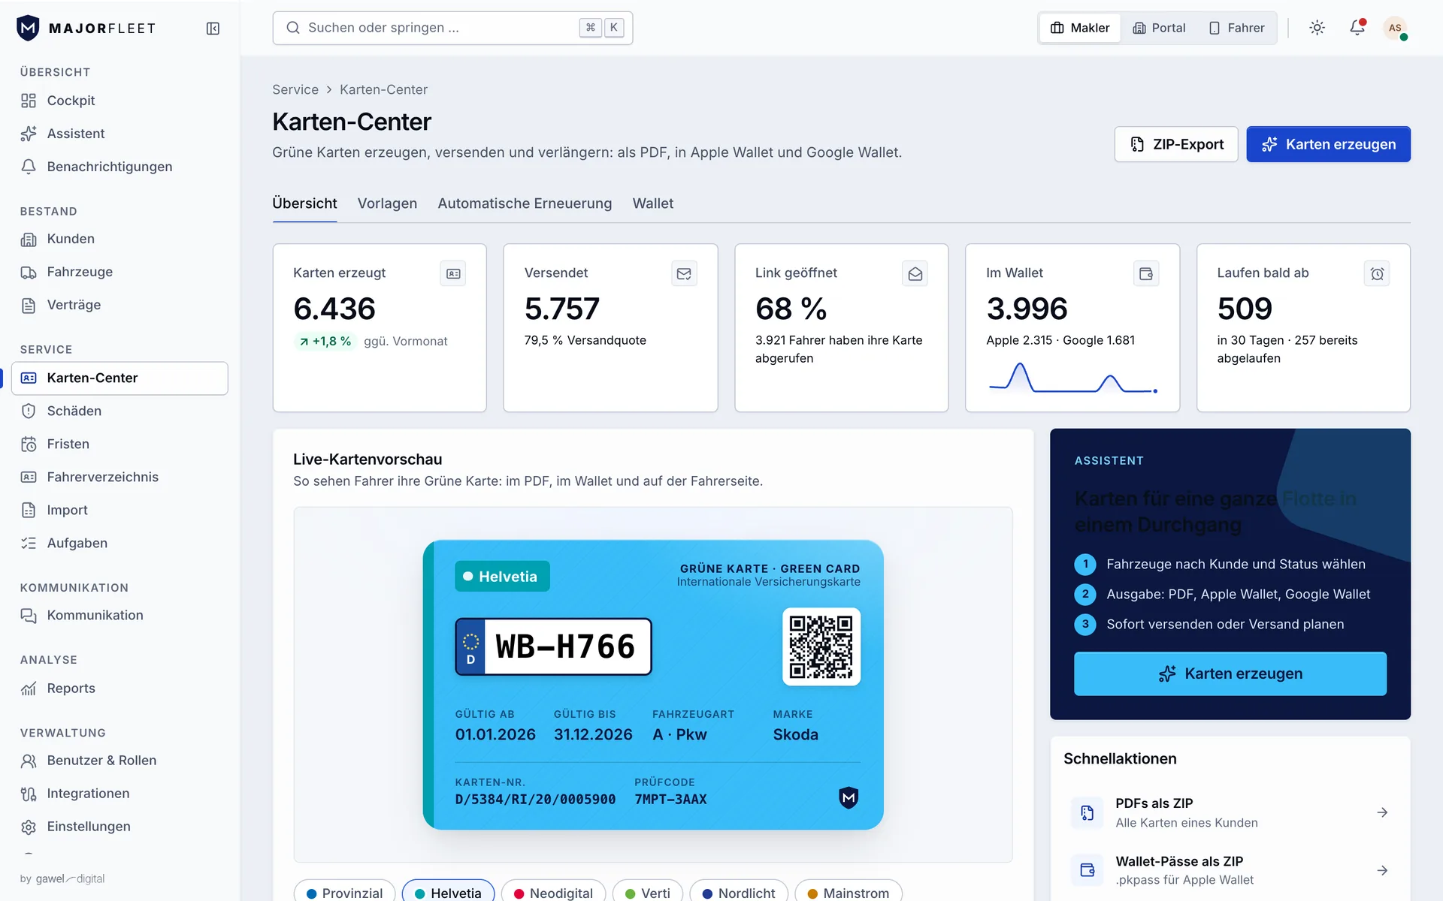Image resolution: width=1443 pixels, height=901 pixels.
Task: Click the arrow on Wallet-Pässe als ZIP
Action: click(x=1382, y=870)
